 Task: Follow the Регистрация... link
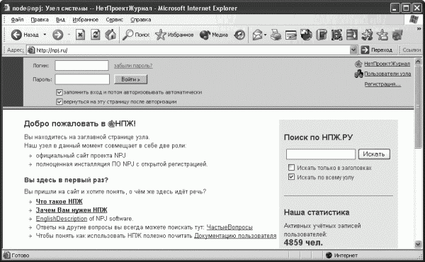click(x=382, y=84)
